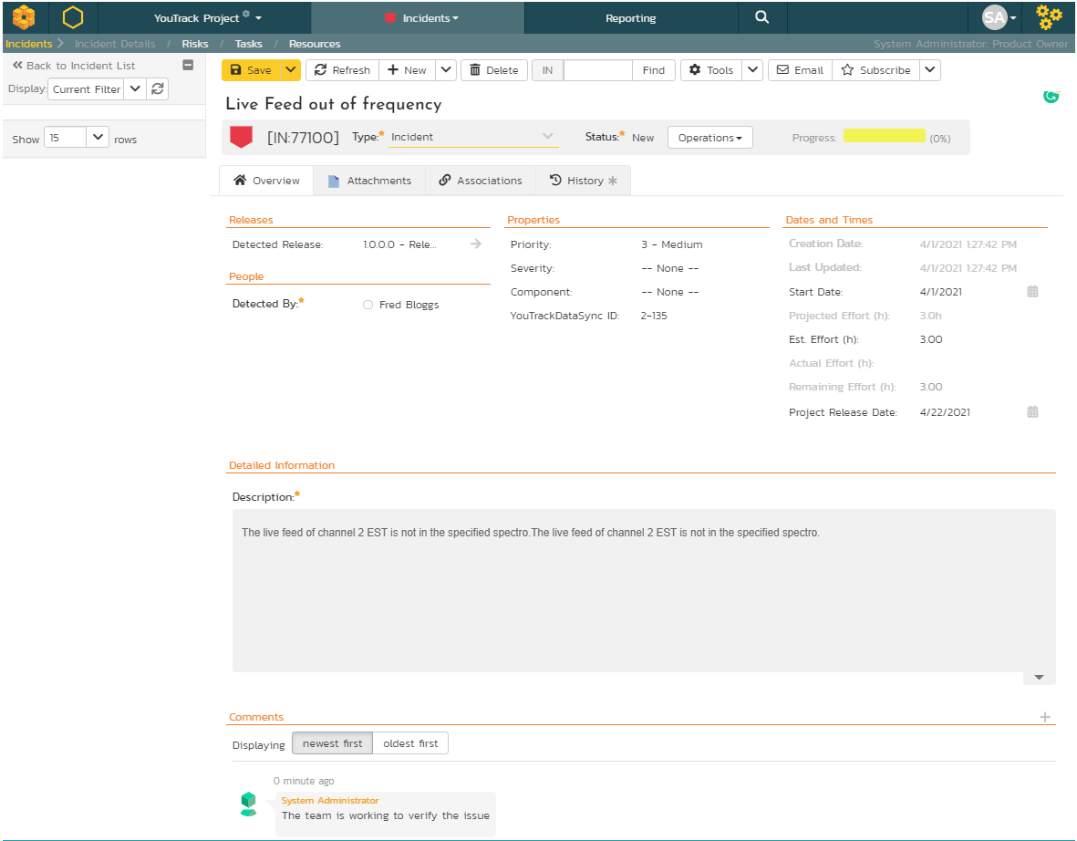Click the Delete button

pyautogui.click(x=493, y=70)
